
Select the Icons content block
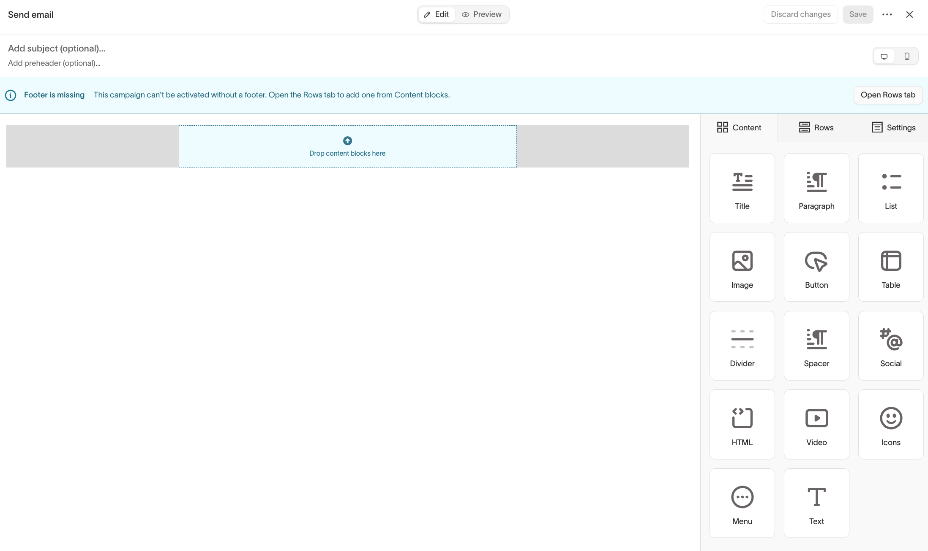point(891,424)
